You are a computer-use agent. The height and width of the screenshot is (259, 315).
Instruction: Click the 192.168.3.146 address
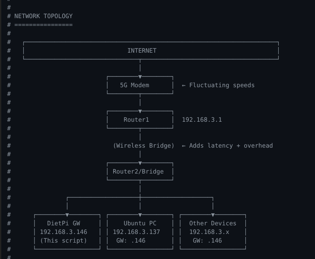(64, 232)
